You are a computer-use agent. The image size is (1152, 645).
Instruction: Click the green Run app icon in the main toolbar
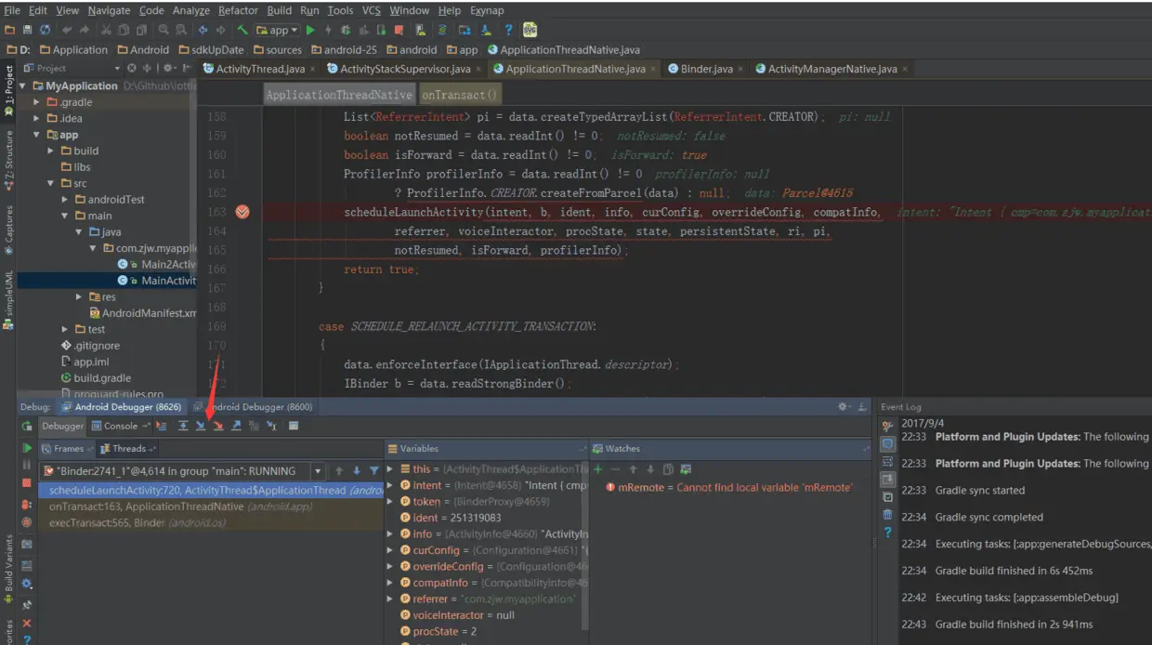tap(310, 30)
